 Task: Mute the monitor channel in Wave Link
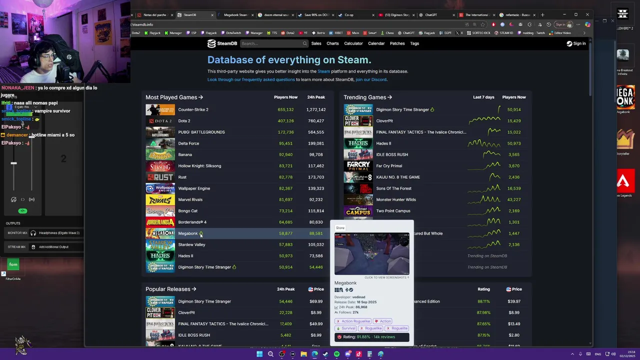13,199
